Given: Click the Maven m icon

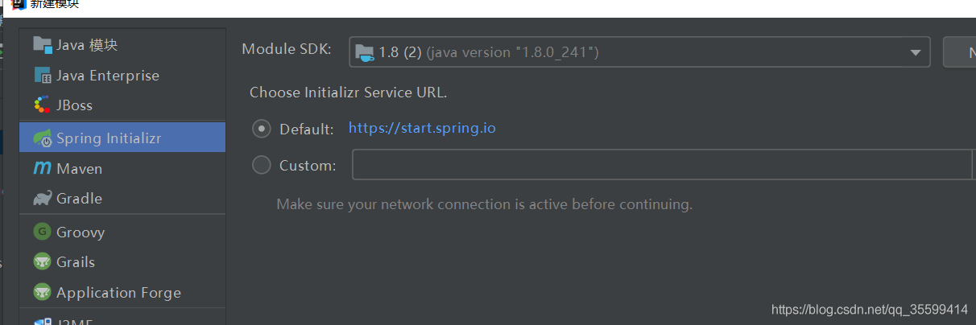Looking at the screenshot, I should point(42,168).
